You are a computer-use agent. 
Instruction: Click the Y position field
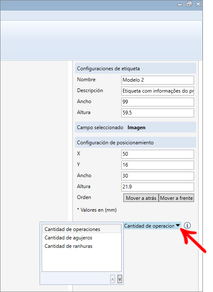click(157, 165)
